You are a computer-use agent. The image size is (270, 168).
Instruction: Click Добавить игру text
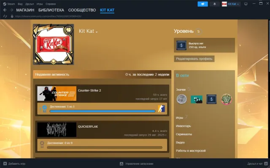pyautogui.click(x=17, y=164)
